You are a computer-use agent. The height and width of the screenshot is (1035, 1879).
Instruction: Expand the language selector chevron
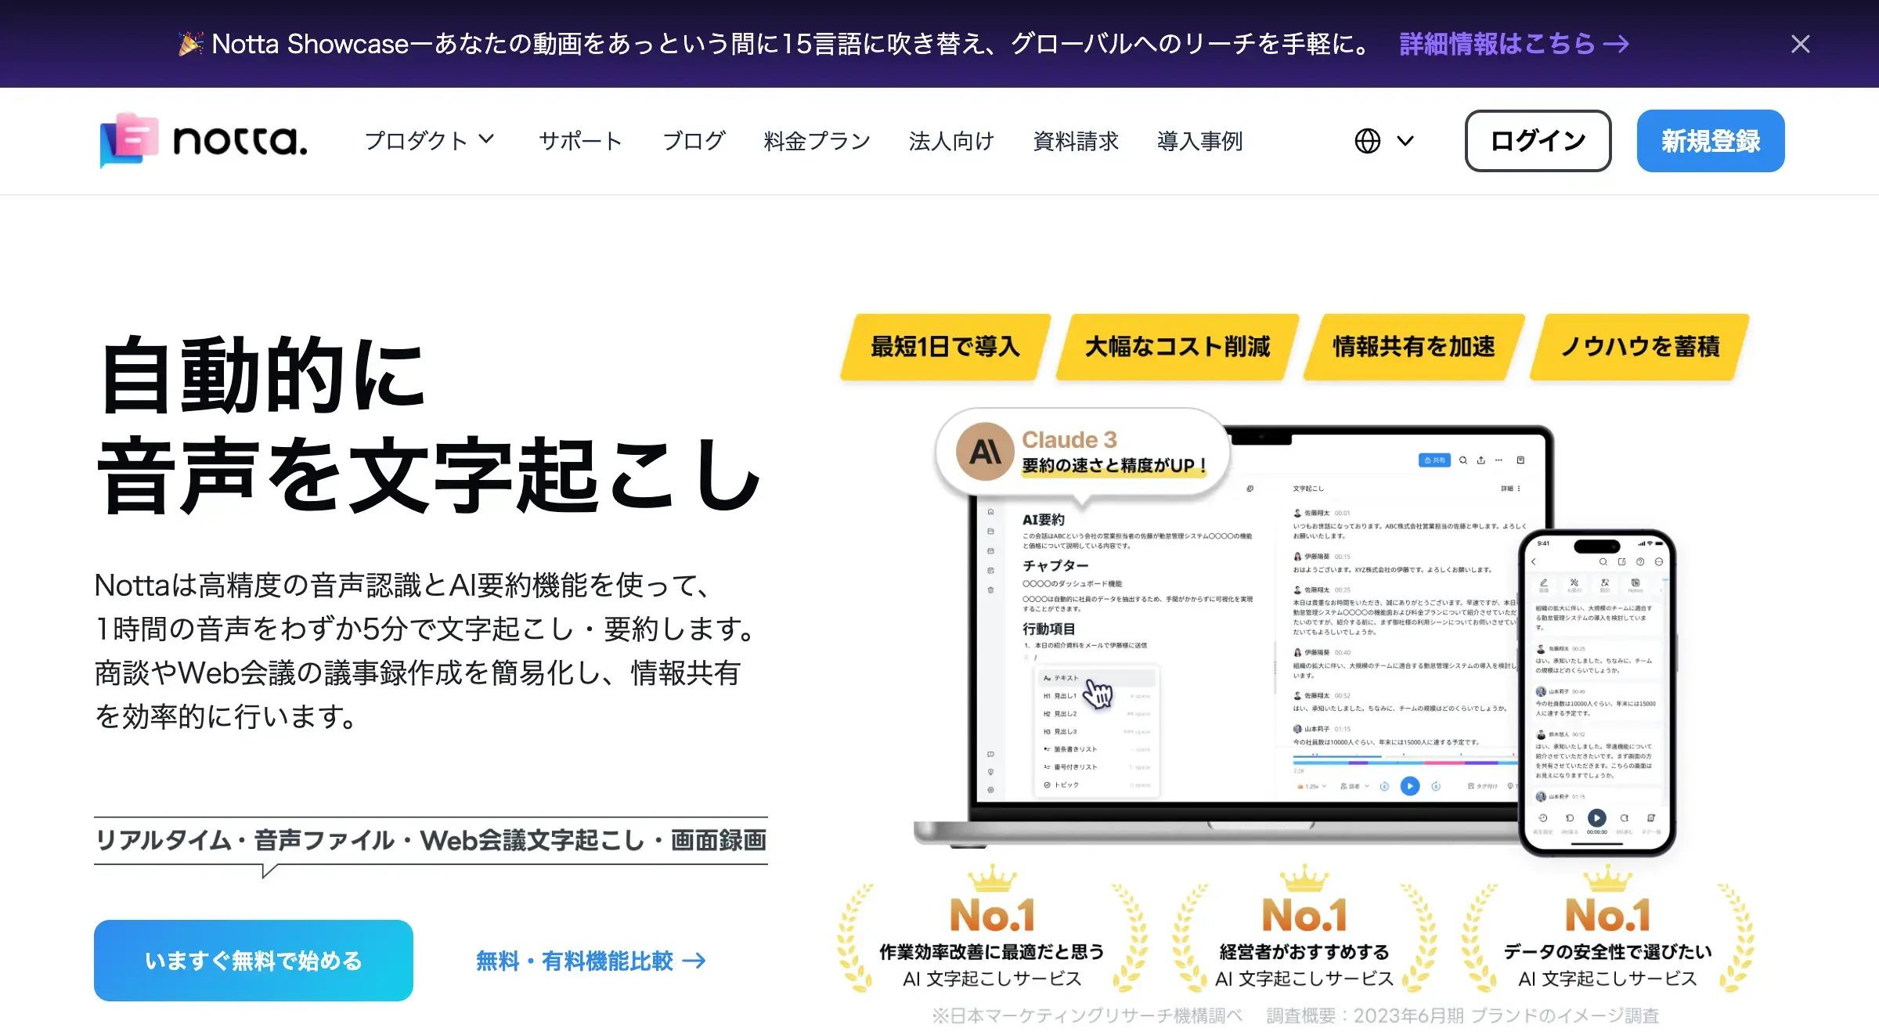click(1405, 141)
